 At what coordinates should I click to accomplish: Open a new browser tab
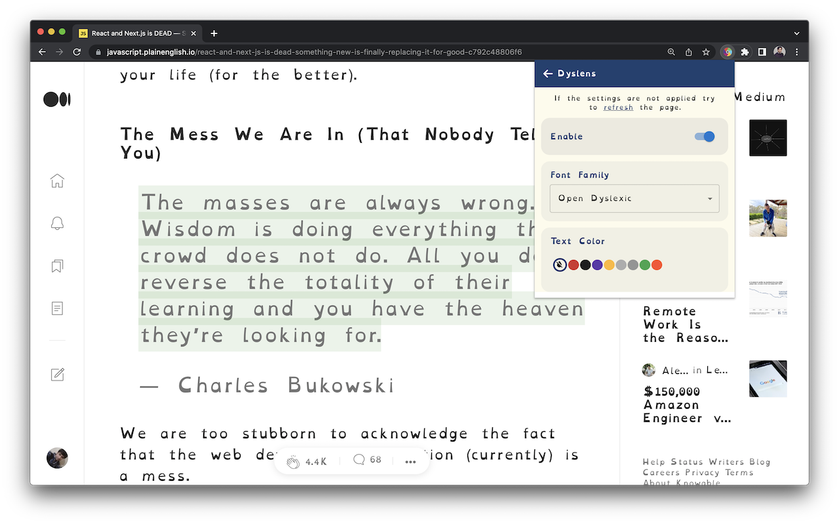click(214, 33)
